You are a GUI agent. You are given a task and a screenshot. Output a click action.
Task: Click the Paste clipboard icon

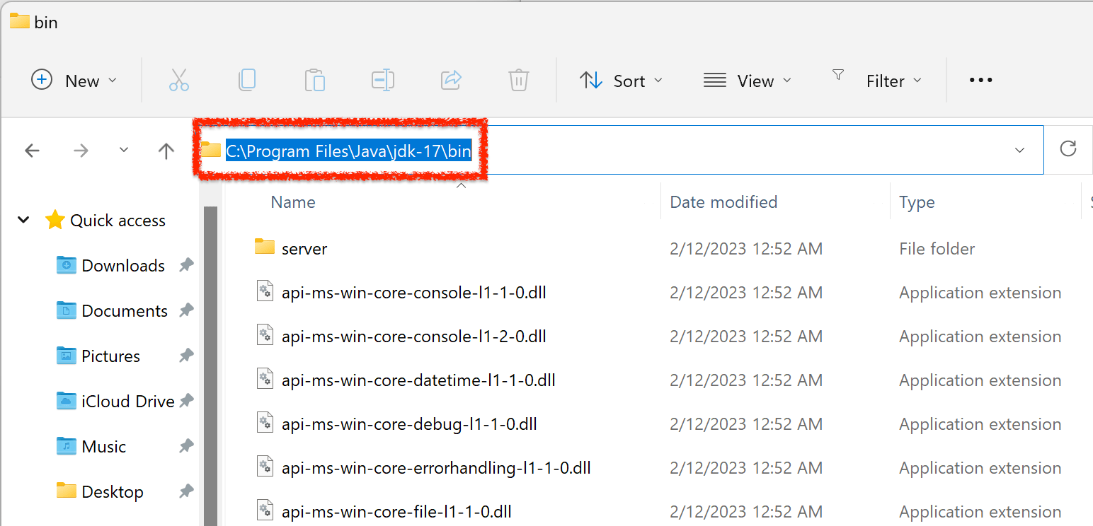tap(314, 80)
